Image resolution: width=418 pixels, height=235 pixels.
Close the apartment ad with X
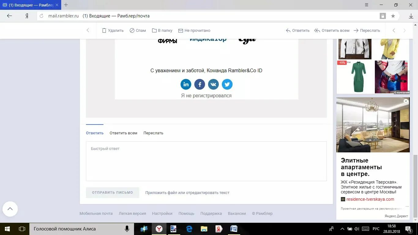point(406,101)
